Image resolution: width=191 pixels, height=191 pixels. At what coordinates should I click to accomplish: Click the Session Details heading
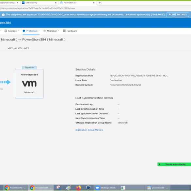coord(86,70)
